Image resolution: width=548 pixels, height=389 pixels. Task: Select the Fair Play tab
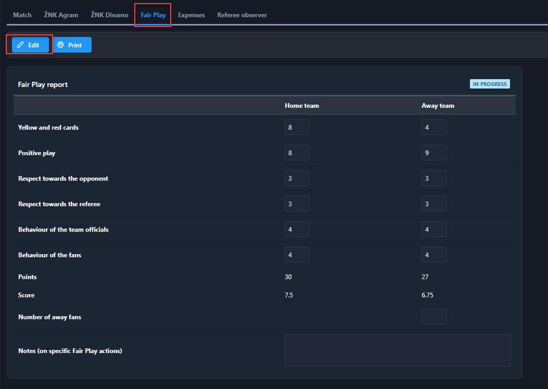[x=153, y=15]
